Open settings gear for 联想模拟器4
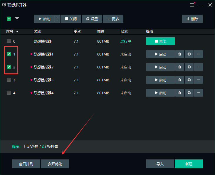Image resolution: width=215 pixels, height=175 pixels. coord(189,93)
